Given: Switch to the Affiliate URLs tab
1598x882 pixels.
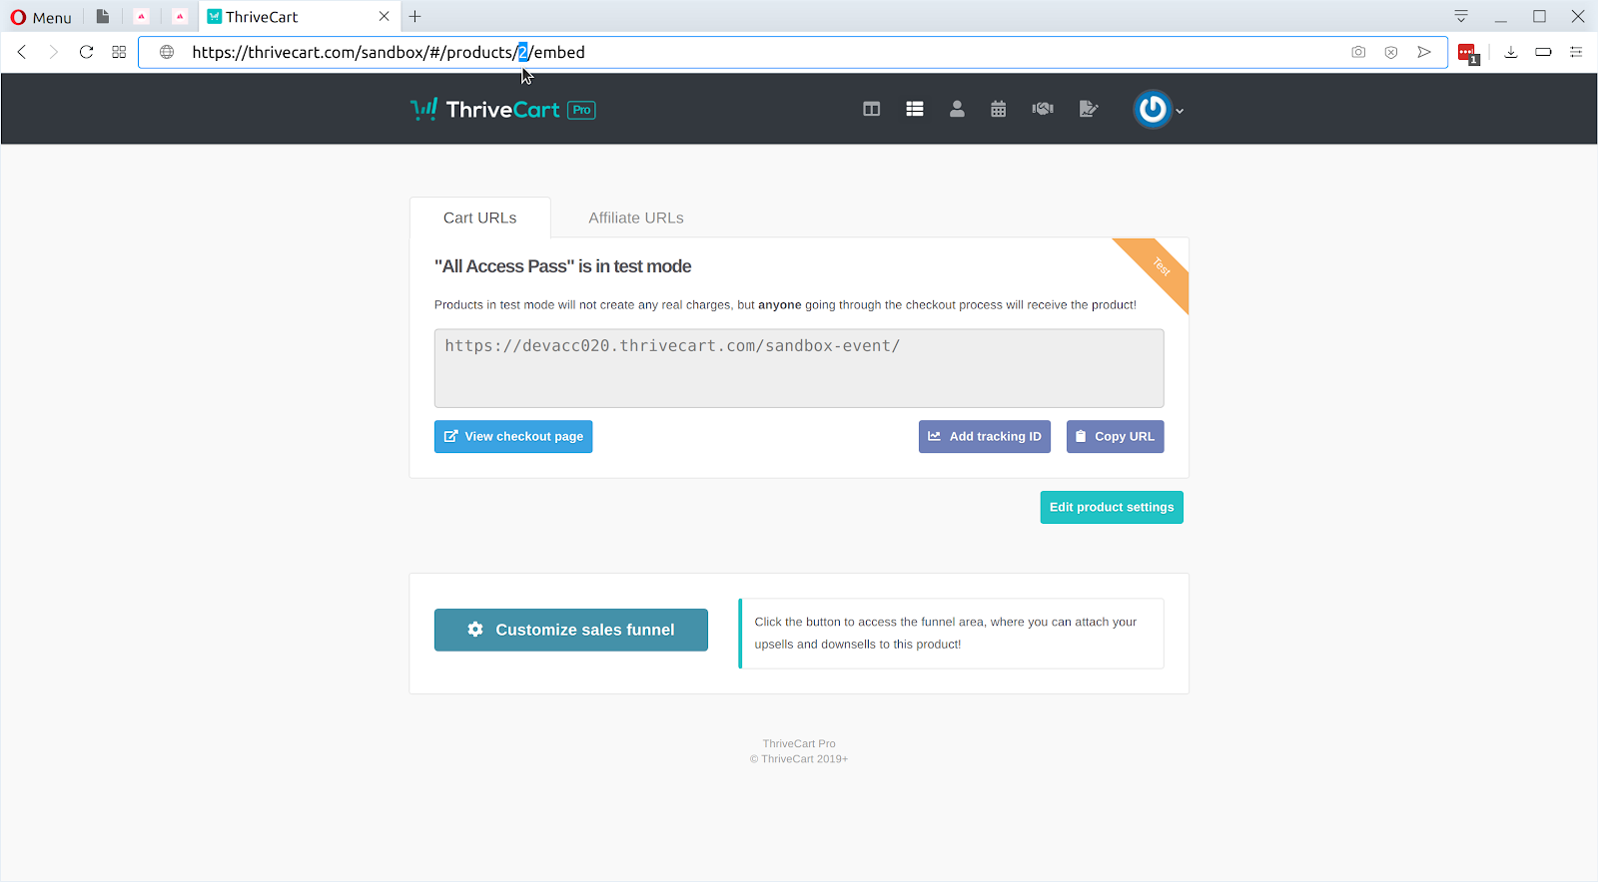Looking at the screenshot, I should point(636,218).
